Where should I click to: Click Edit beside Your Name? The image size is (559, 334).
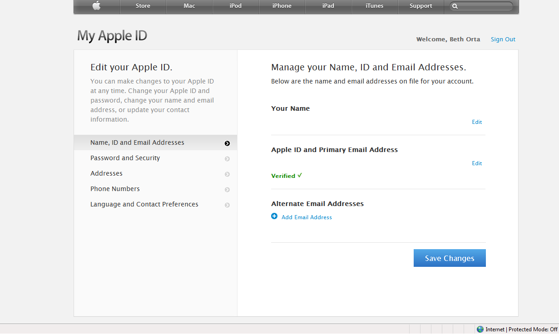[x=476, y=122]
